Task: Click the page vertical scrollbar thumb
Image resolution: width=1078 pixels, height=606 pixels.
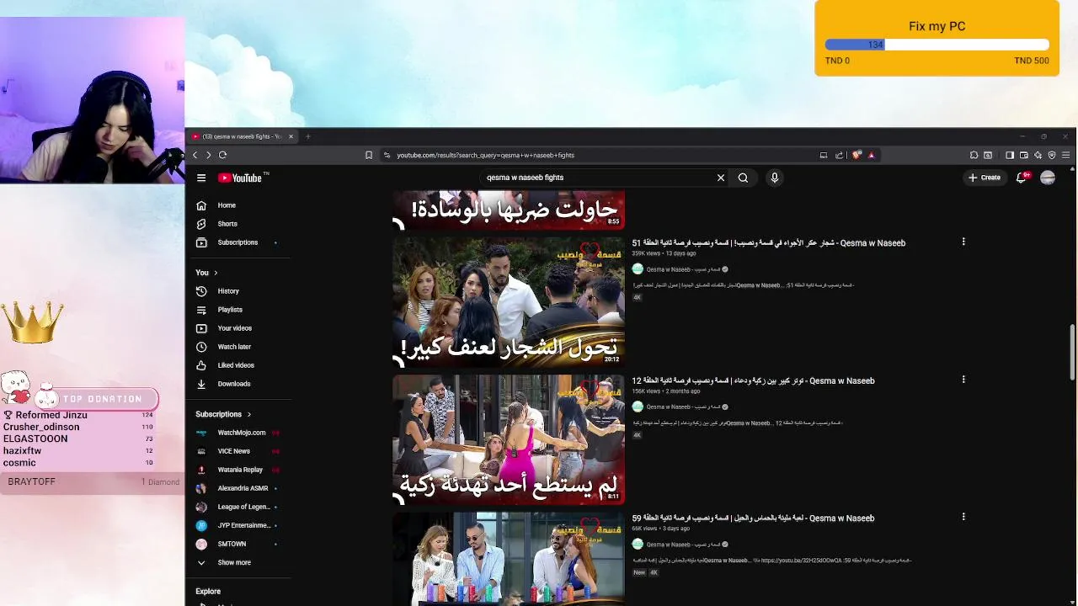Action: (x=1072, y=352)
